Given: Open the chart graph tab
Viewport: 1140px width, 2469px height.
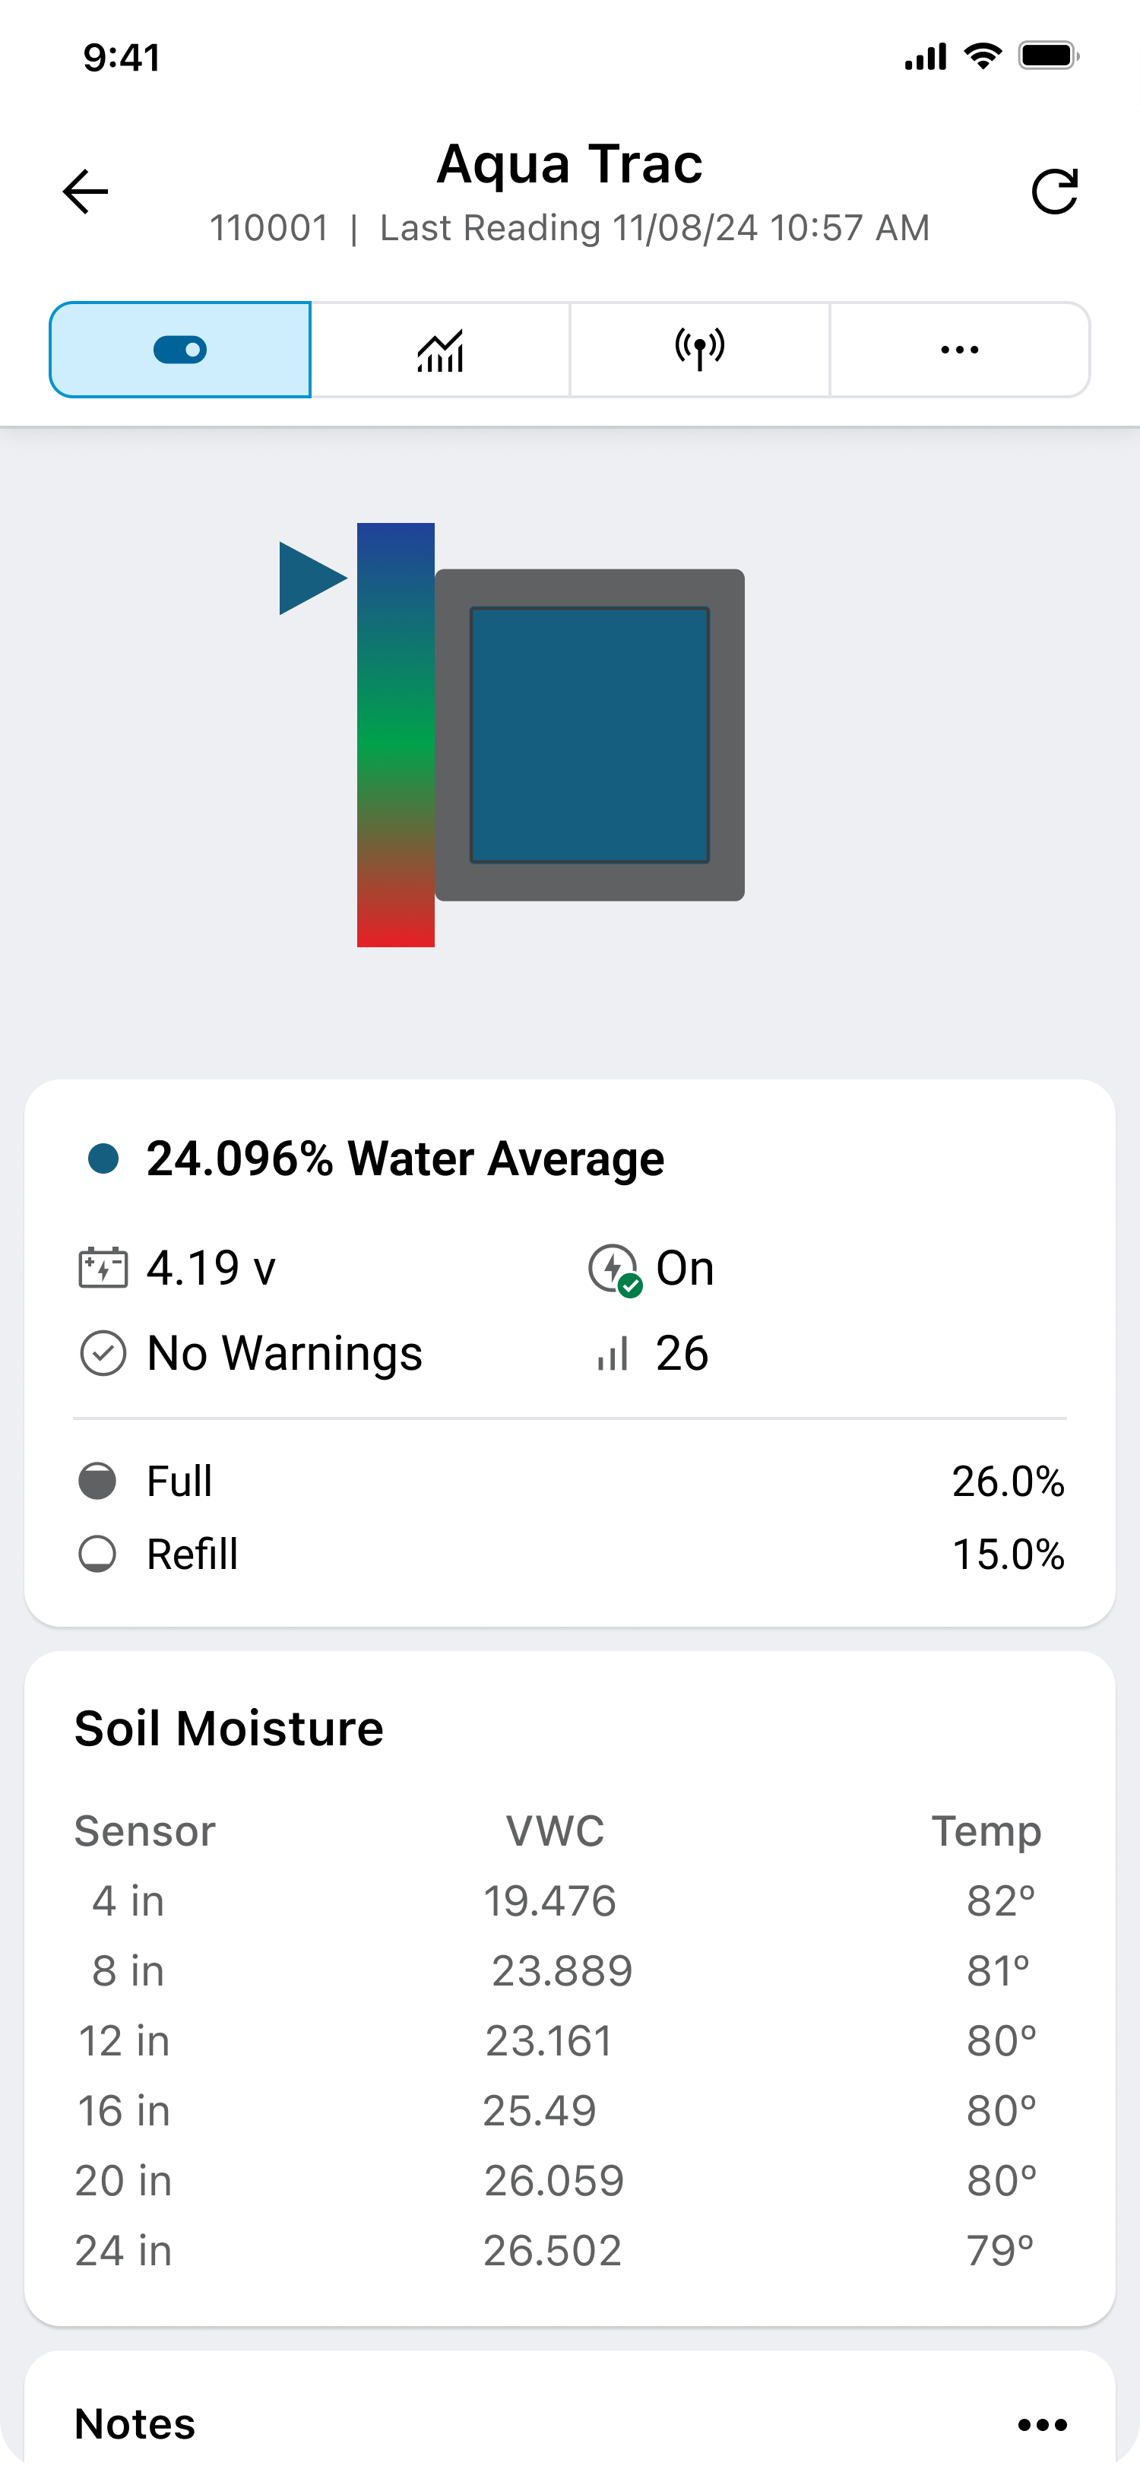Looking at the screenshot, I should coord(441,350).
